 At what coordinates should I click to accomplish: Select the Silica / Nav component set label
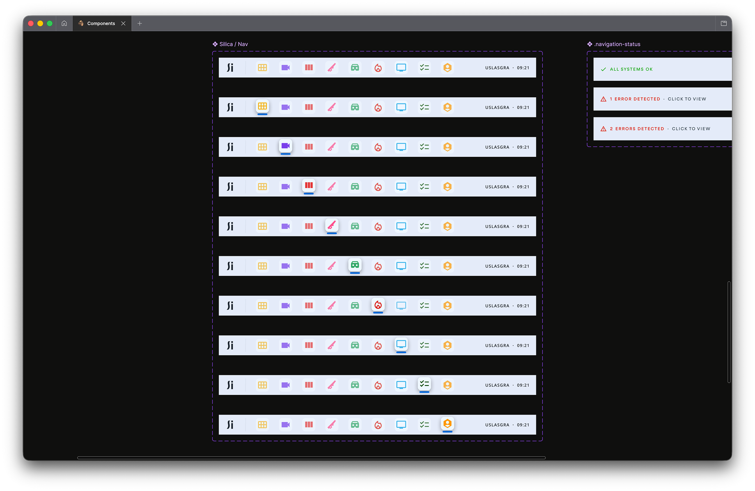click(230, 44)
